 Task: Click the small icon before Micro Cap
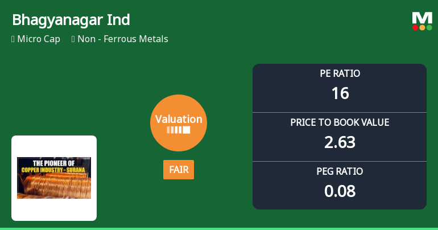tap(13, 39)
